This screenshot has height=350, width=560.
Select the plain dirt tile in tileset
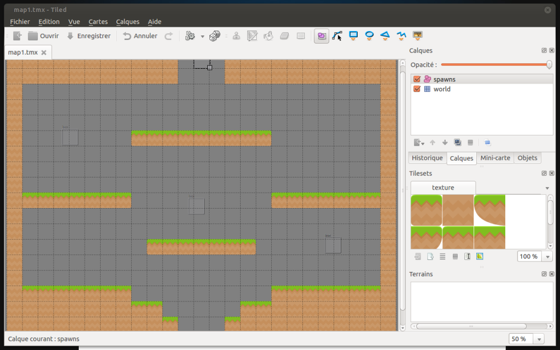[458, 210]
